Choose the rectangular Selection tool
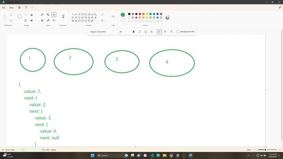 point(19,16)
